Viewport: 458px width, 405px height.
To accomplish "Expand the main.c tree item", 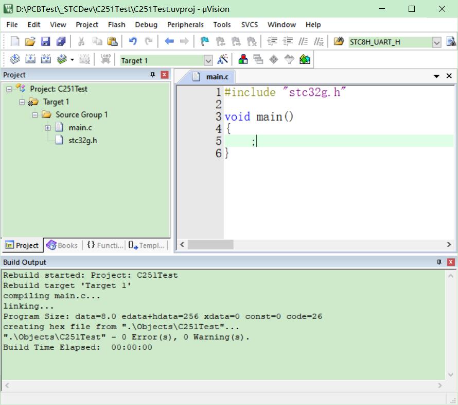I will click(x=48, y=128).
